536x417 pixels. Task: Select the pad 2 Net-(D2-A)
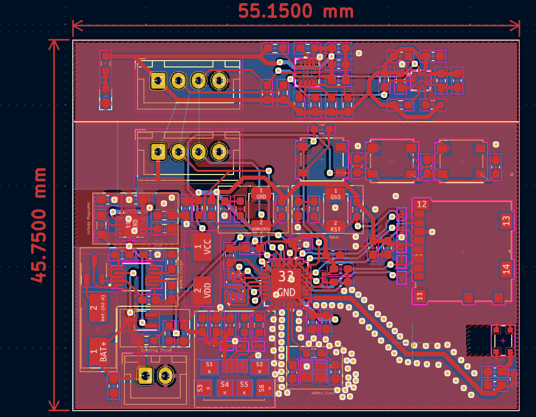(99, 308)
